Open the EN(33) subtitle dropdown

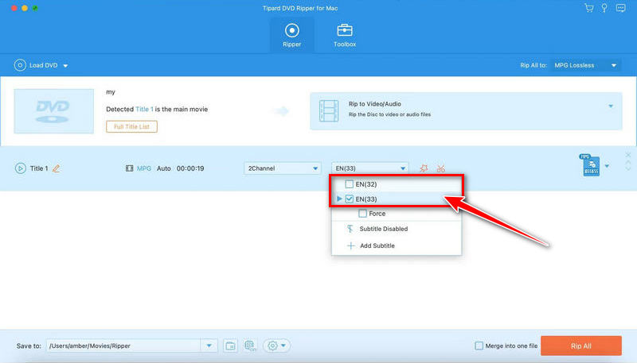pyautogui.click(x=369, y=168)
